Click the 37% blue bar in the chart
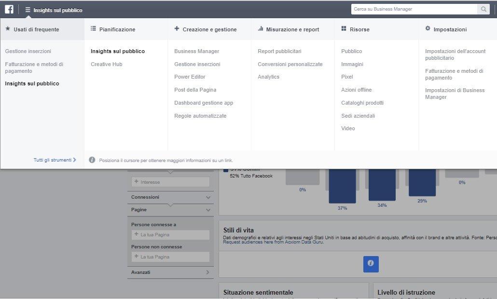 coord(342,186)
